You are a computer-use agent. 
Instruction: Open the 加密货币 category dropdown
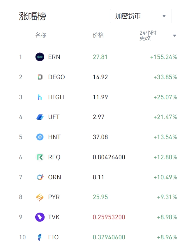[141, 16]
